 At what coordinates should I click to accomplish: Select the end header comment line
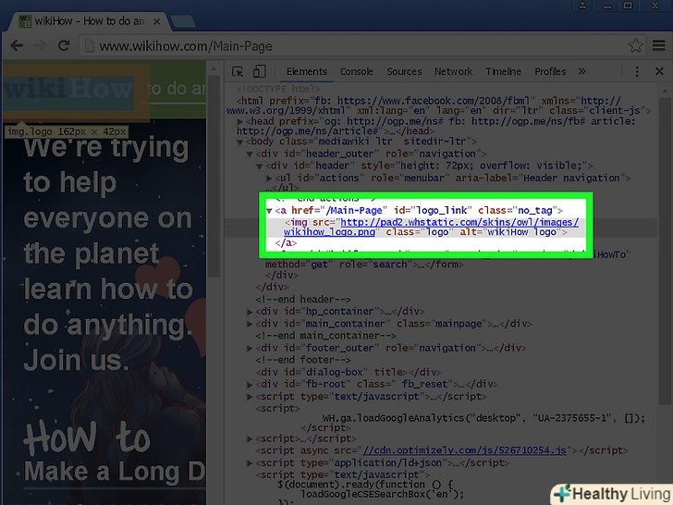click(x=303, y=300)
